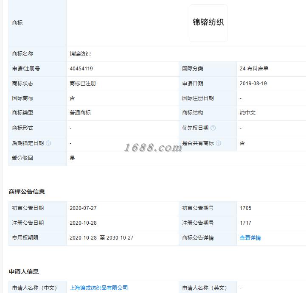This screenshot has height=293, width=306.
Task: Select registration announcement date 2020-10-28
Action: (83, 223)
